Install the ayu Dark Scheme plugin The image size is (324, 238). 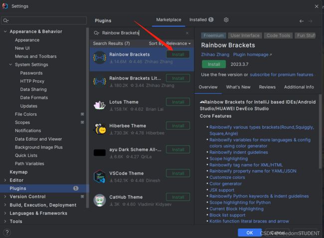(x=178, y=150)
